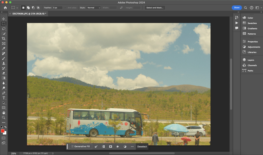
Task: Open the Swatches panel
Action: pos(252,23)
